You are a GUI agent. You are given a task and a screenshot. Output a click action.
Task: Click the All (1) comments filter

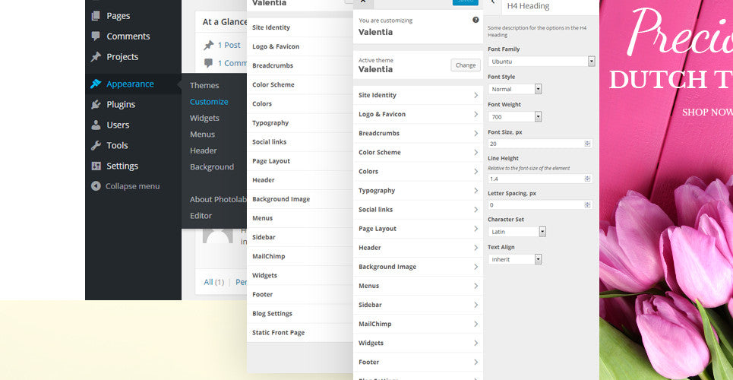click(x=214, y=282)
